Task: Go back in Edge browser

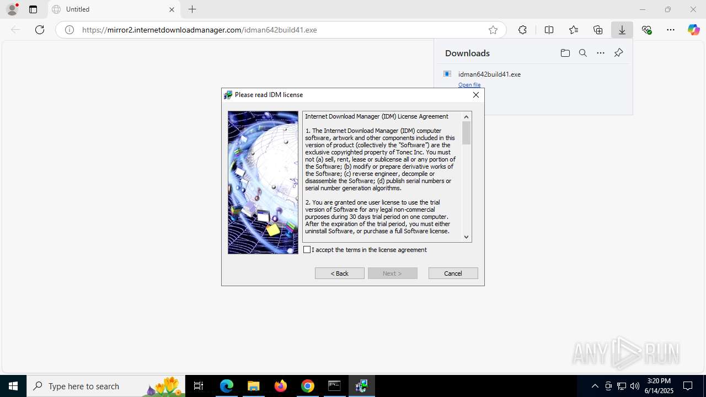Action: tap(15, 30)
